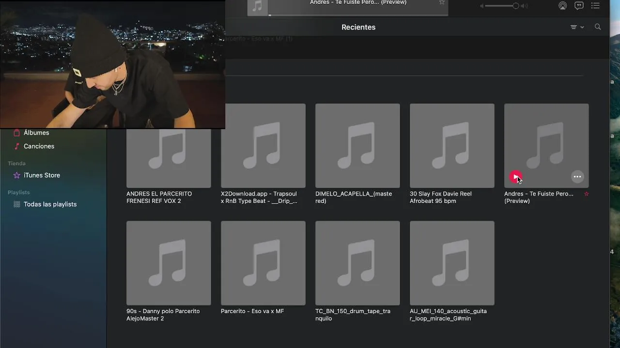
Task: Click now playing title Andres - Te Fuiste Pero
Action: click(358, 2)
